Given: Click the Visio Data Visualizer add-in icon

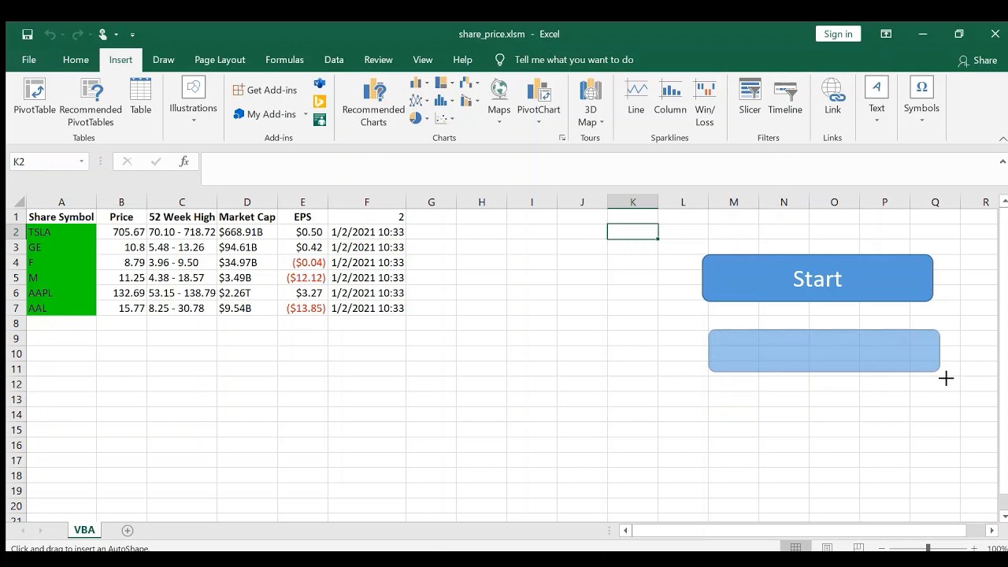Looking at the screenshot, I should tap(320, 83).
